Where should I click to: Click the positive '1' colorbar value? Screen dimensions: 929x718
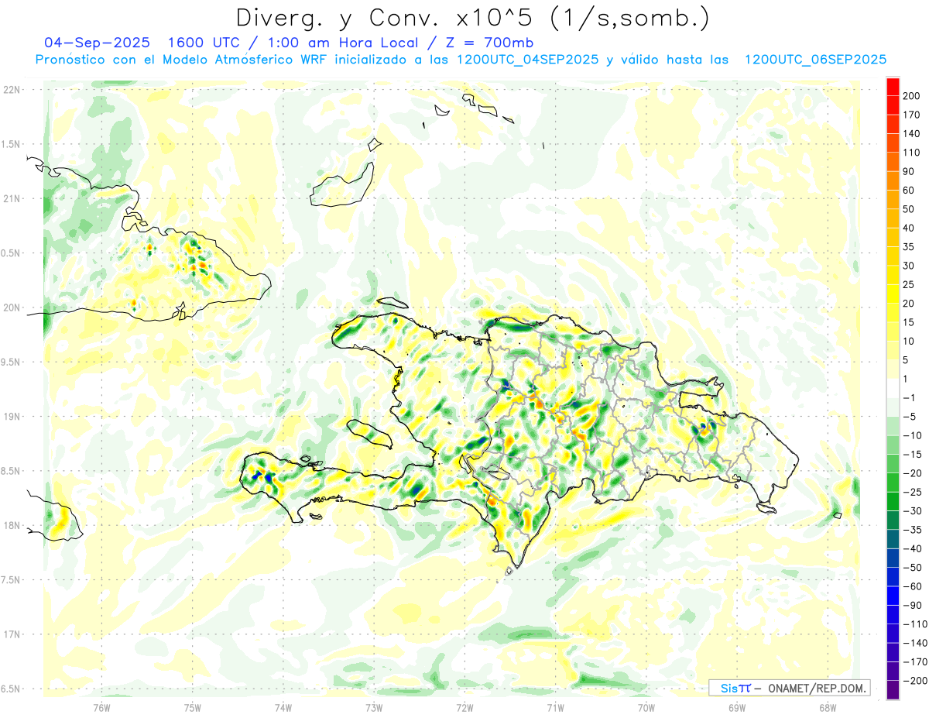click(x=907, y=379)
